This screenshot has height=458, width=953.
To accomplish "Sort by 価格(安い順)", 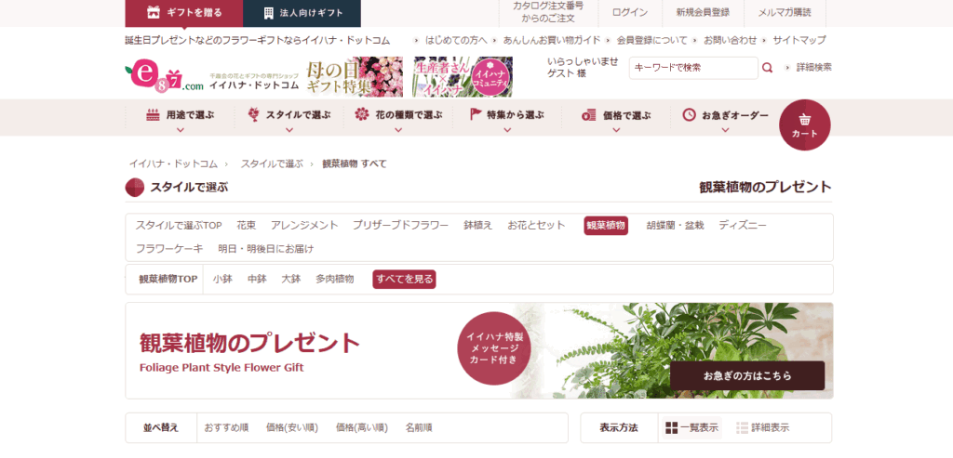I will [291, 428].
